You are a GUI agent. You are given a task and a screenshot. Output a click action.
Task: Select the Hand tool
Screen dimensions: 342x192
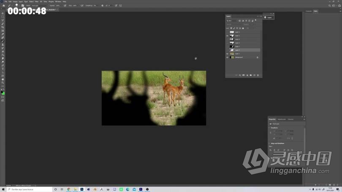click(3, 79)
